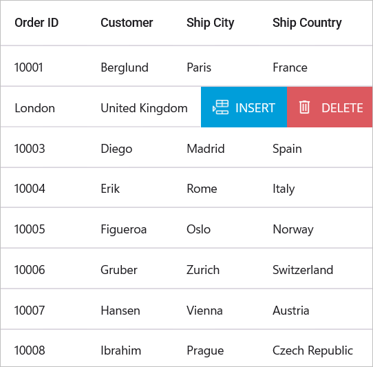This screenshot has width=373, height=367.
Task: Click the Switzerland ship country cell
Action: (x=303, y=270)
